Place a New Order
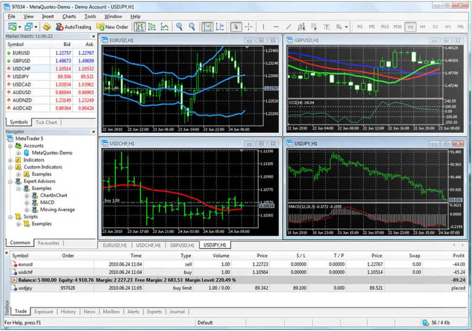Screen dimensions: 472x331 tap(112, 26)
